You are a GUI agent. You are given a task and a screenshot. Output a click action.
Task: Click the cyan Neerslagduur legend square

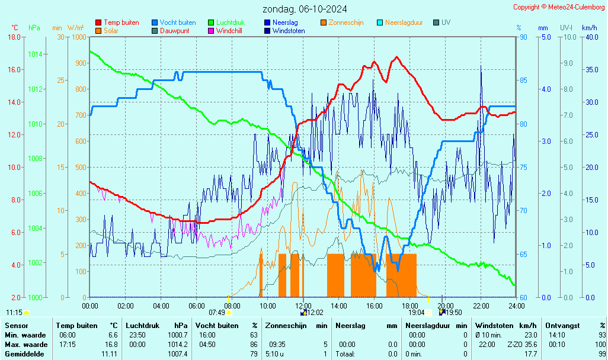pyautogui.click(x=380, y=22)
